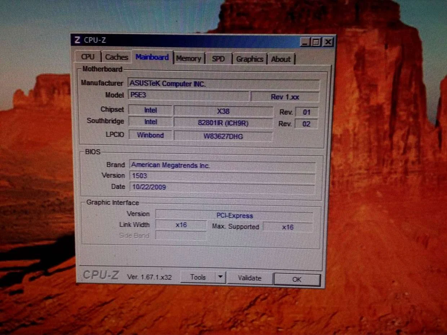The image size is (447, 335).
Task: Click the Ver. 1.67.1.x32 version text
Action: [x=149, y=277]
